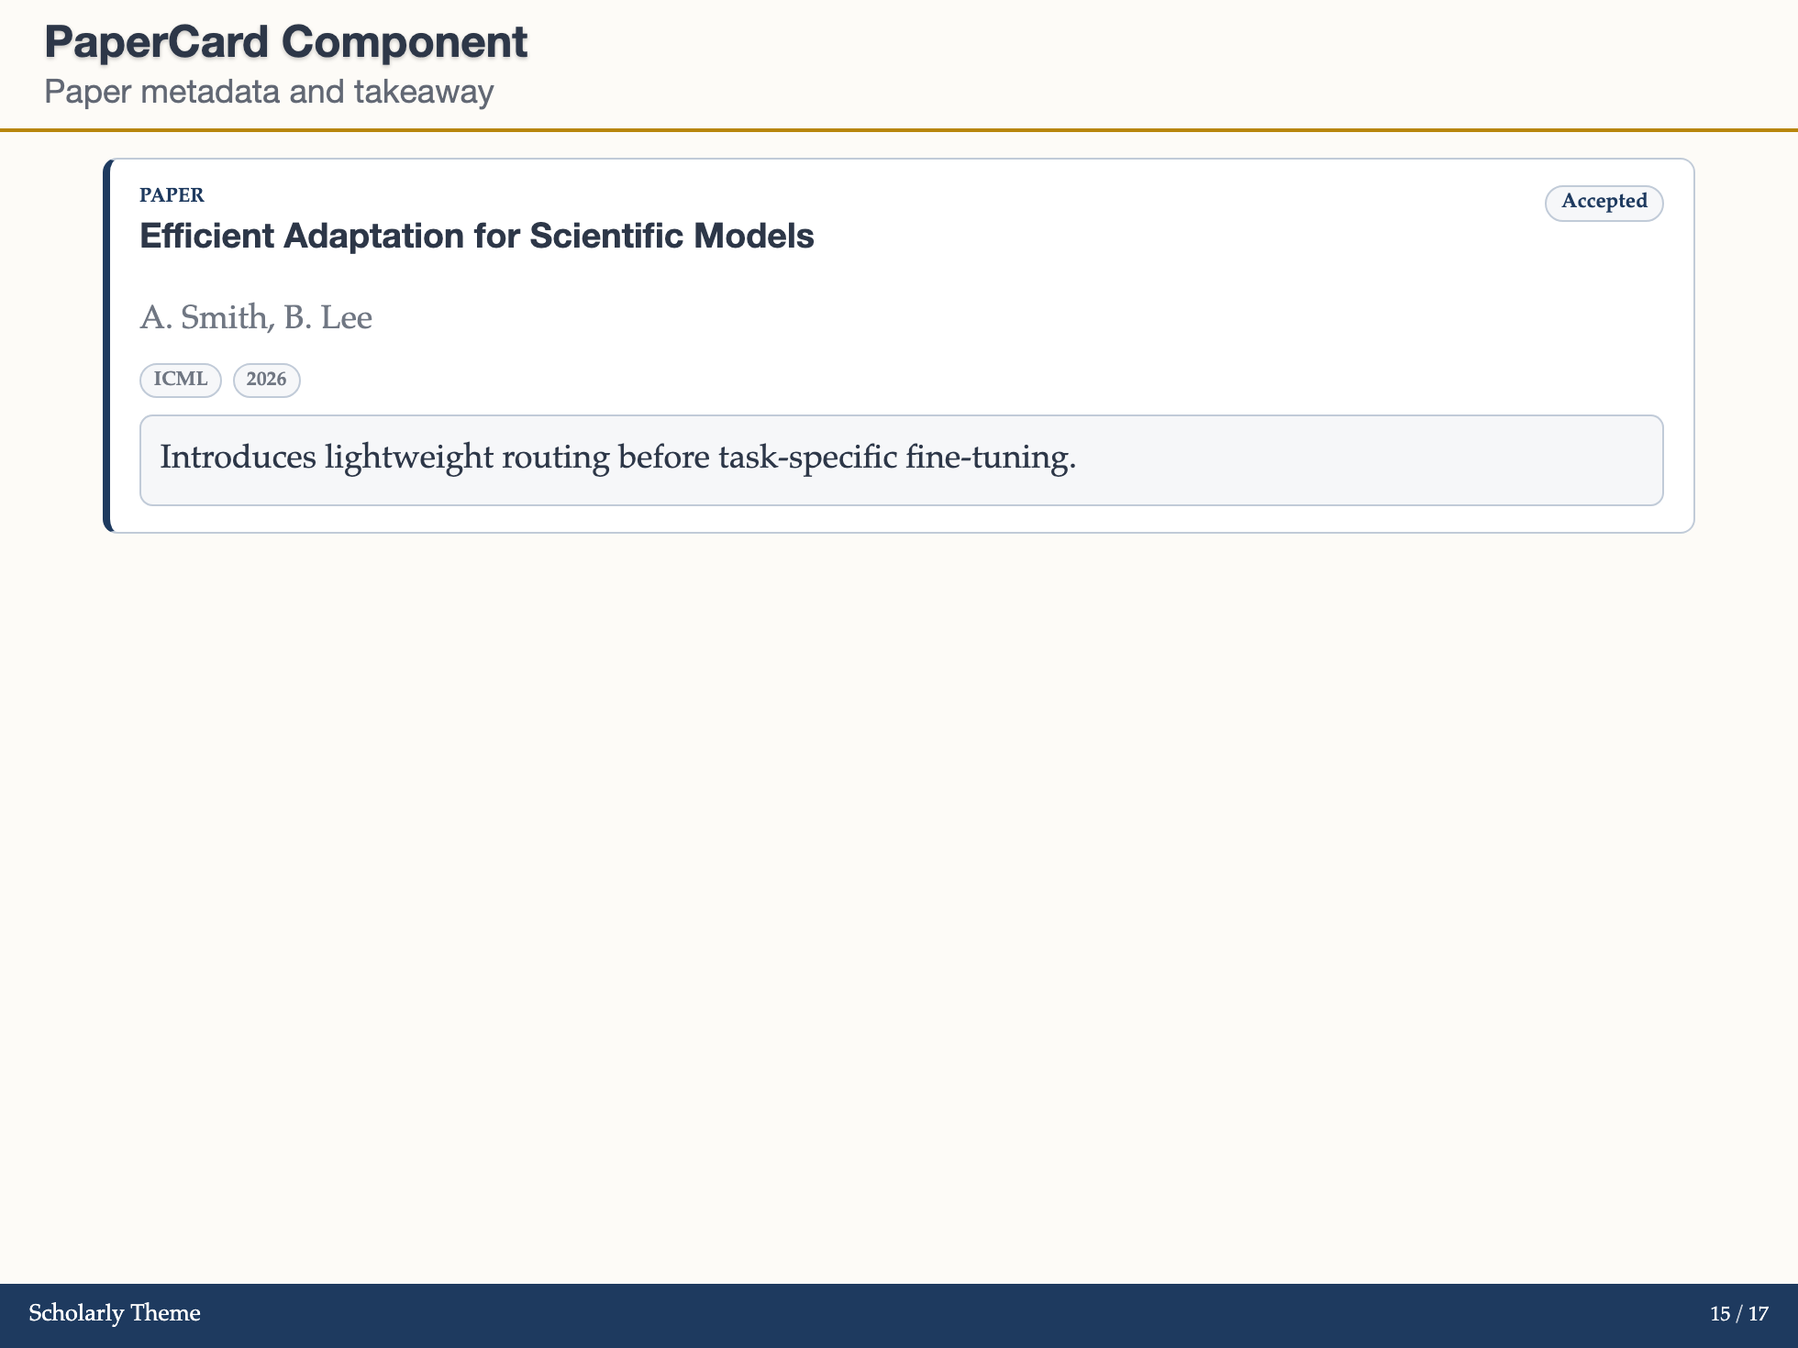This screenshot has width=1798, height=1348.
Task: Click the card's dark blue left accent bar
Action: [x=107, y=346]
